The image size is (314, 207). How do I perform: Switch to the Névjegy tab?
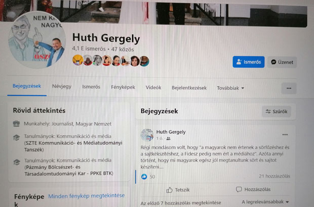[x=62, y=86]
